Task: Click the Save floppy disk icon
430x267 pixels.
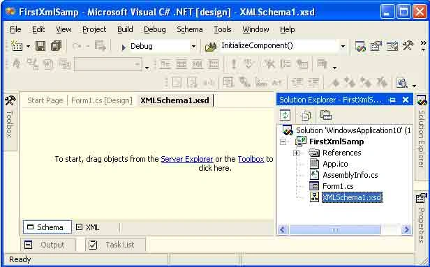Action: pos(40,46)
